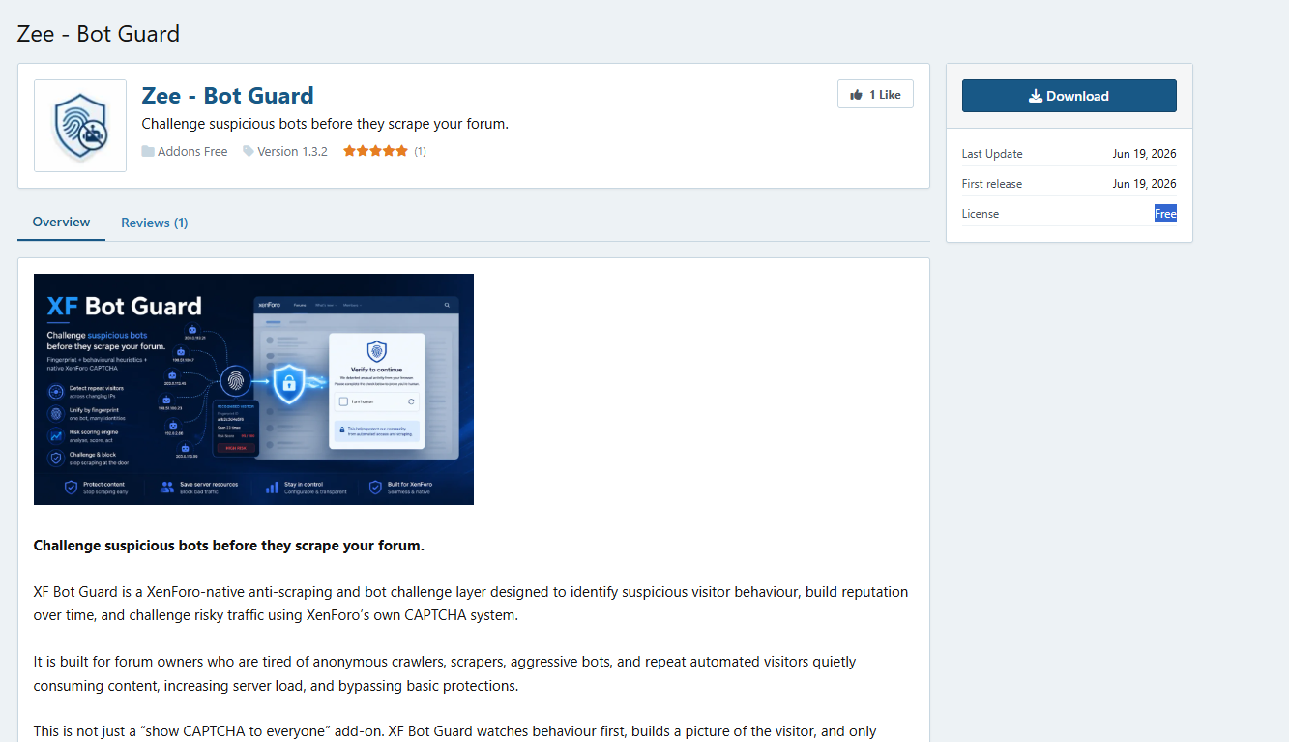Download the Zee - Bot Guard add-on

1069,96
